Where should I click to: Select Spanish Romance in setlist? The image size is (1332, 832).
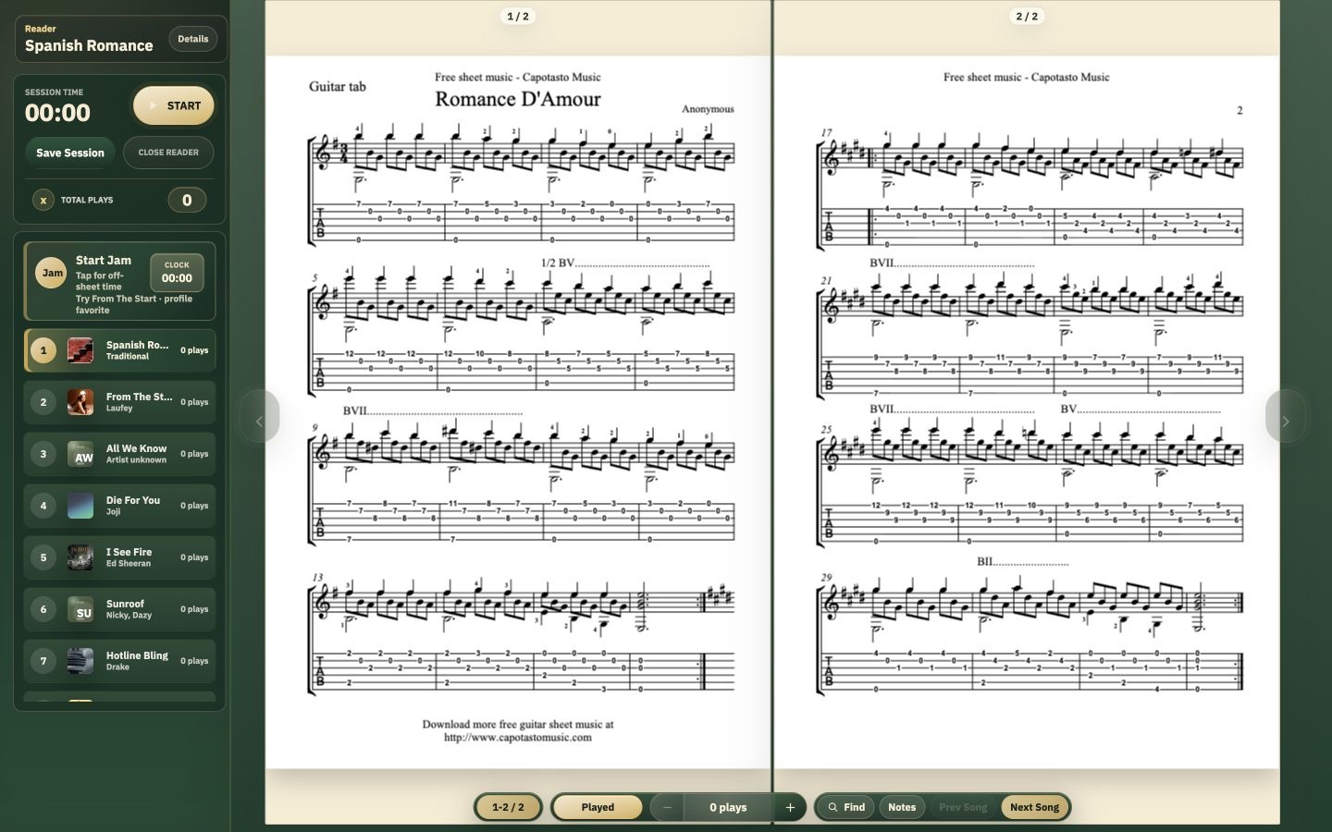point(119,350)
